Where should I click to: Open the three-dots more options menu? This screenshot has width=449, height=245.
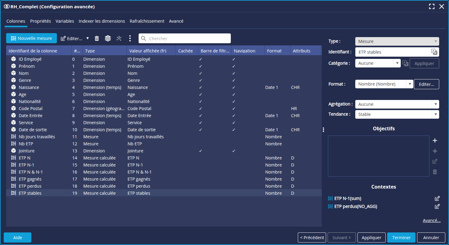(130, 38)
